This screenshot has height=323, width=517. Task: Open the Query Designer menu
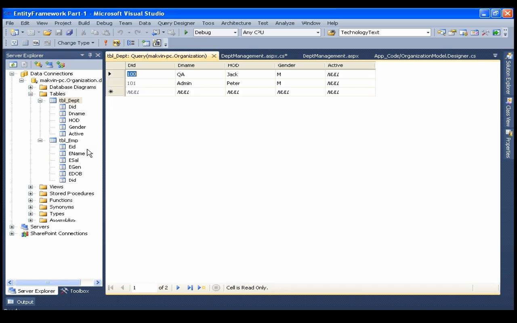click(x=176, y=23)
